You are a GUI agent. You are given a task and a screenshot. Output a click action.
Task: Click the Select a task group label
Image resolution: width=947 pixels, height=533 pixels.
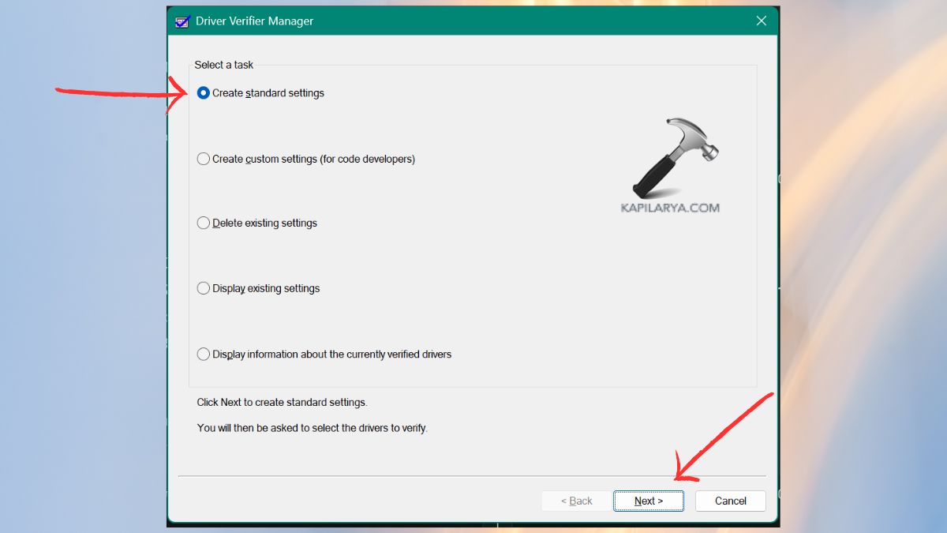click(x=223, y=65)
